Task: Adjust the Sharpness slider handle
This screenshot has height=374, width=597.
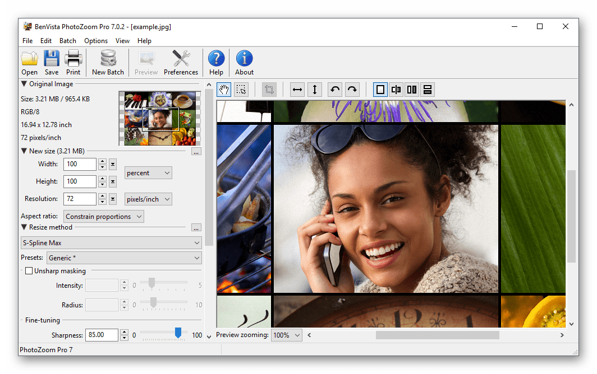Action: (178, 333)
